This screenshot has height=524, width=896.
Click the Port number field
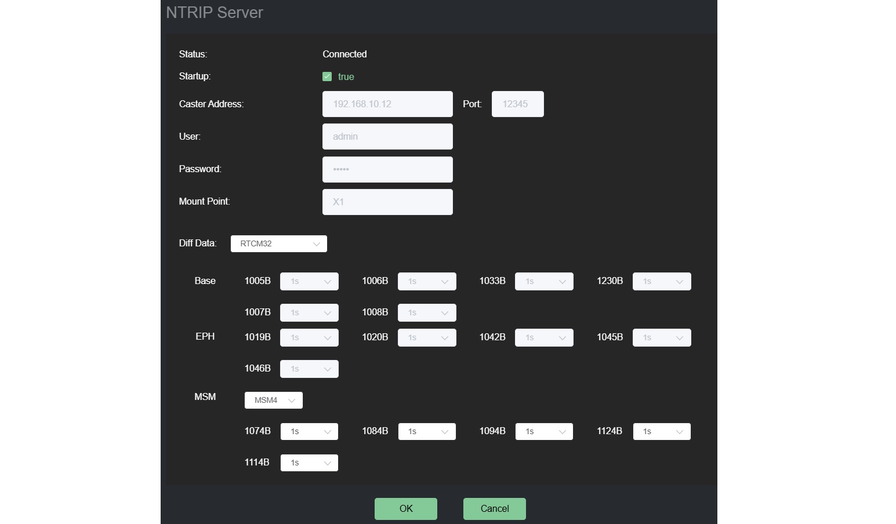(x=517, y=104)
